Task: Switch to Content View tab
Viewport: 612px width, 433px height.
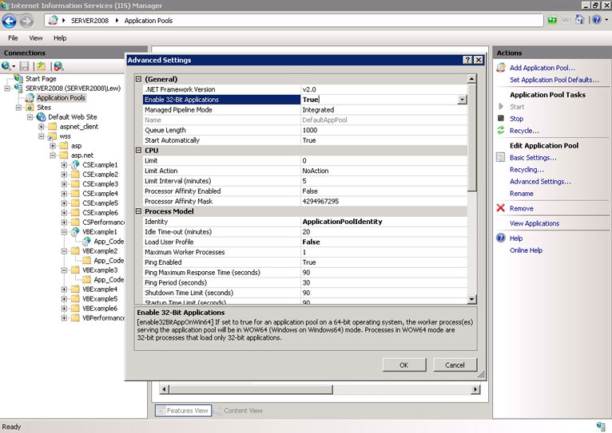Action: pyautogui.click(x=239, y=411)
